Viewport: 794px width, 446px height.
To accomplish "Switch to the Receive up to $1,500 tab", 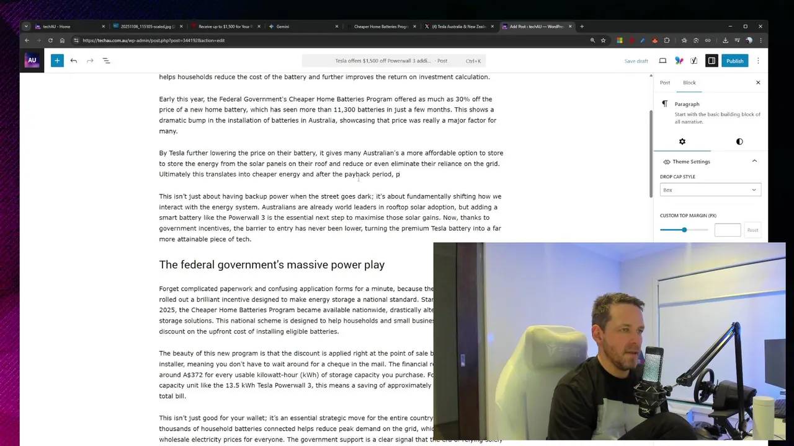I will (226, 27).
